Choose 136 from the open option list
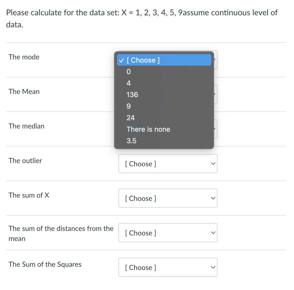The height and width of the screenshot is (290, 294). [132, 95]
